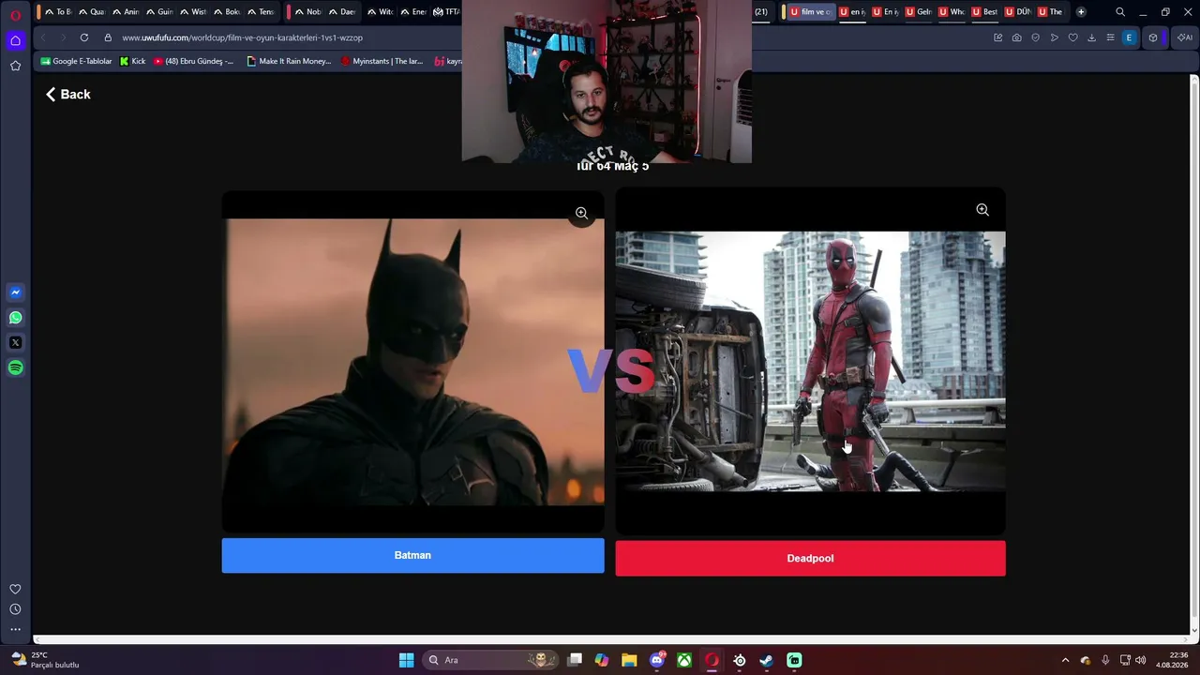The width and height of the screenshot is (1200, 675).
Task: Click the site security padlock icon
Action: tap(108, 37)
